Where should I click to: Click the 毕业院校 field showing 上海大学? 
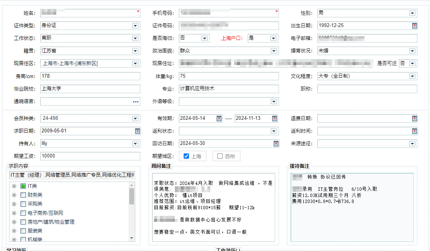(90, 89)
